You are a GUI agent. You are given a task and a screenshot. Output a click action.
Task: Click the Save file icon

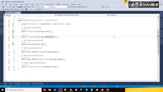tap(19, 7)
